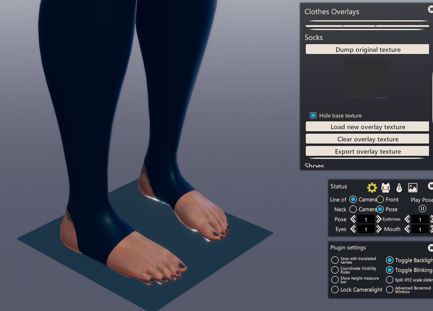The image size is (433, 311).
Task: Click the background image icon in Status
Action: click(413, 188)
